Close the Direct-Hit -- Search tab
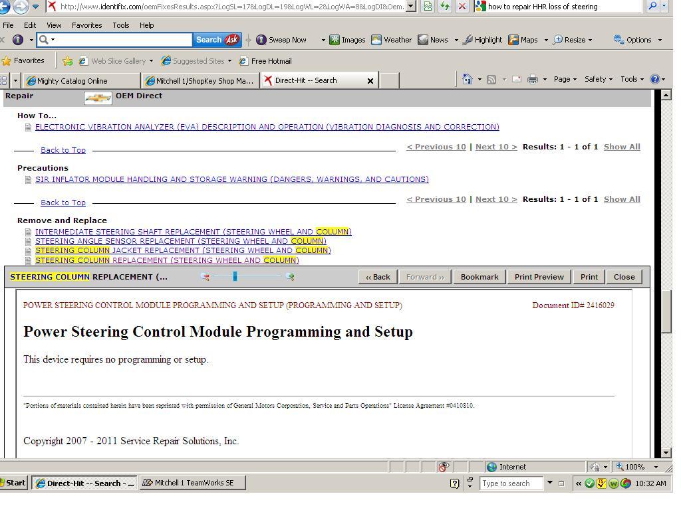Viewport: 681px width, 510px height. 370,81
